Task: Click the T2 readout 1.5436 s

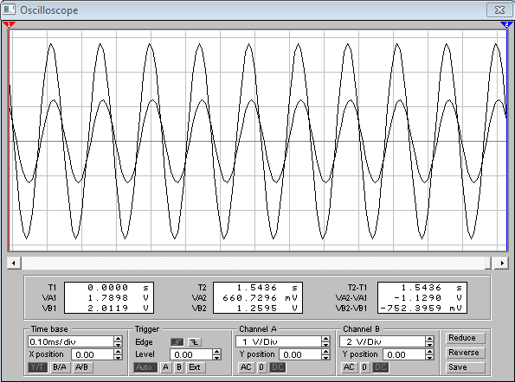Action: coord(267,288)
